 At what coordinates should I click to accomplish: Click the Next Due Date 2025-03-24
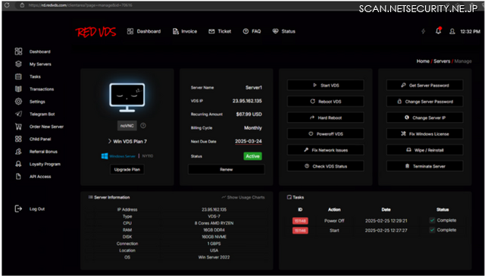pyautogui.click(x=248, y=141)
